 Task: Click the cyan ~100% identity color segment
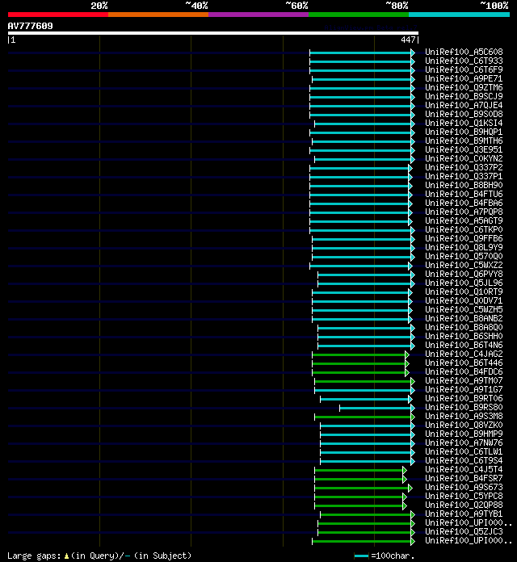(x=460, y=15)
